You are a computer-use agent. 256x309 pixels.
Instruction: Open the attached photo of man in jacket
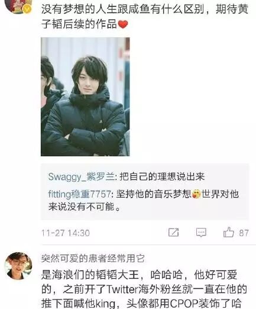coord(85,96)
